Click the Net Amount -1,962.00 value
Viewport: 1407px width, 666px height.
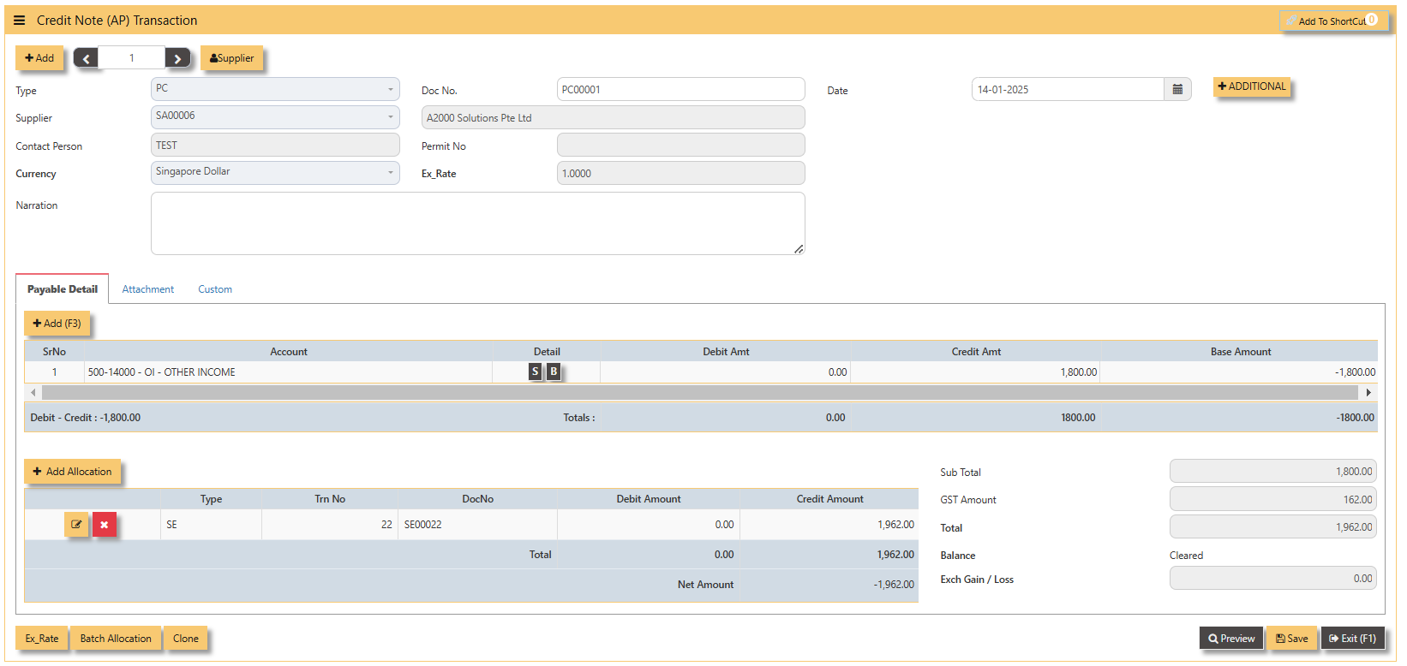click(x=894, y=585)
